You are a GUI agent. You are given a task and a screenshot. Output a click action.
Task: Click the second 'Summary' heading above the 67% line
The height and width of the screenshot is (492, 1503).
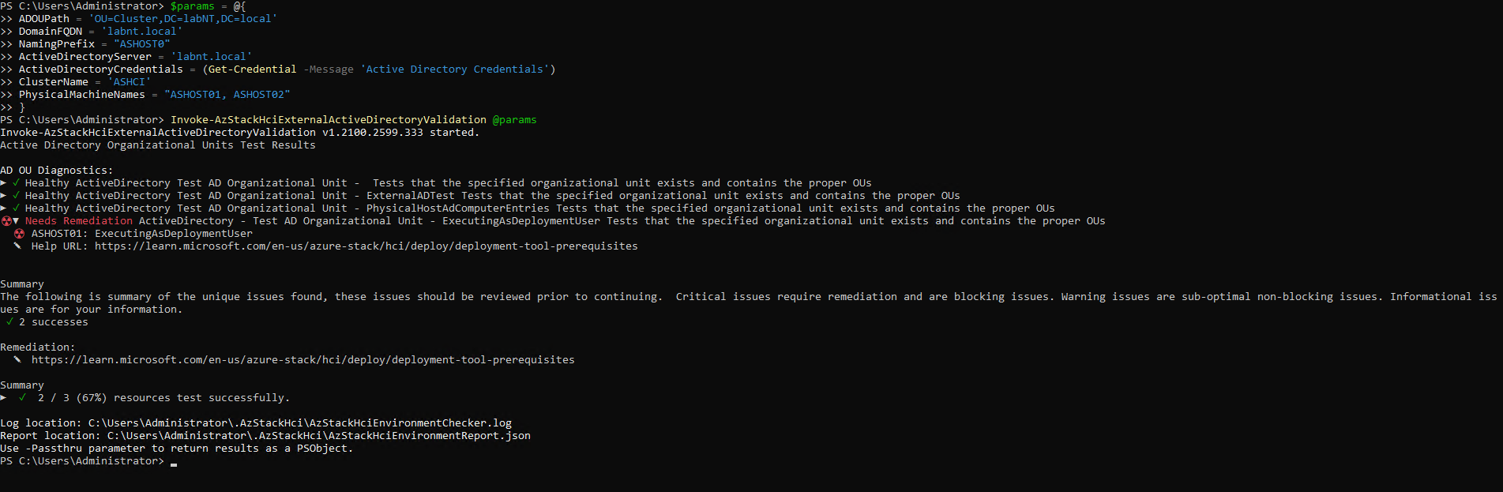tap(22, 385)
